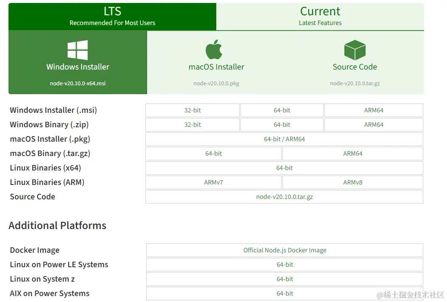Image resolution: width=447 pixels, height=302 pixels.
Task: Select ARM64 macOS Binary (.tar.gz)
Action: click(x=353, y=154)
